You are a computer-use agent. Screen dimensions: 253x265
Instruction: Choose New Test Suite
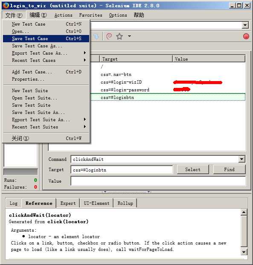(x=46, y=90)
